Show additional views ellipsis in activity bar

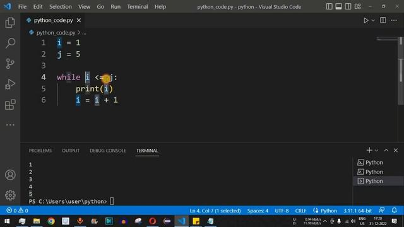(x=10, y=125)
